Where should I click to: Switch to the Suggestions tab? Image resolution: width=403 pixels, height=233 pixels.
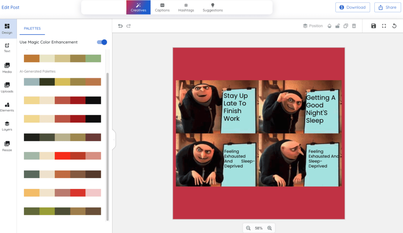[x=213, y=7]
